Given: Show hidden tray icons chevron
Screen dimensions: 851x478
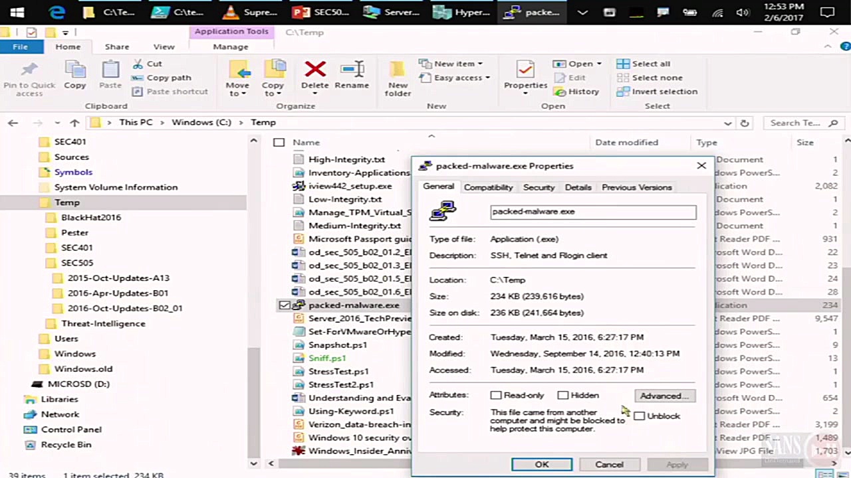Looking at the screenshot, I should click(x=582, y=13).
